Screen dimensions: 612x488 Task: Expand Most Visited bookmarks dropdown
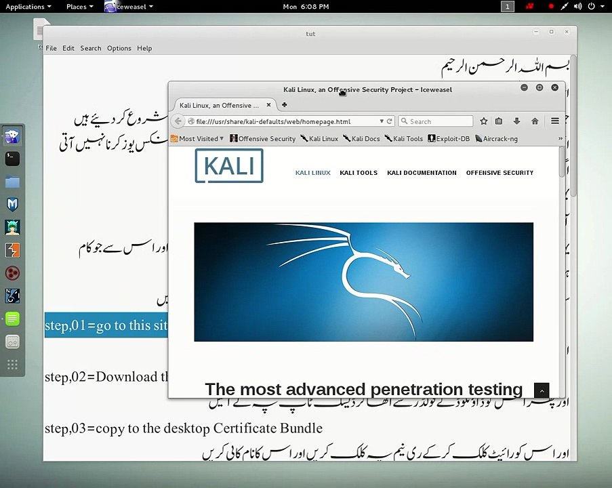tap(197, 138)
